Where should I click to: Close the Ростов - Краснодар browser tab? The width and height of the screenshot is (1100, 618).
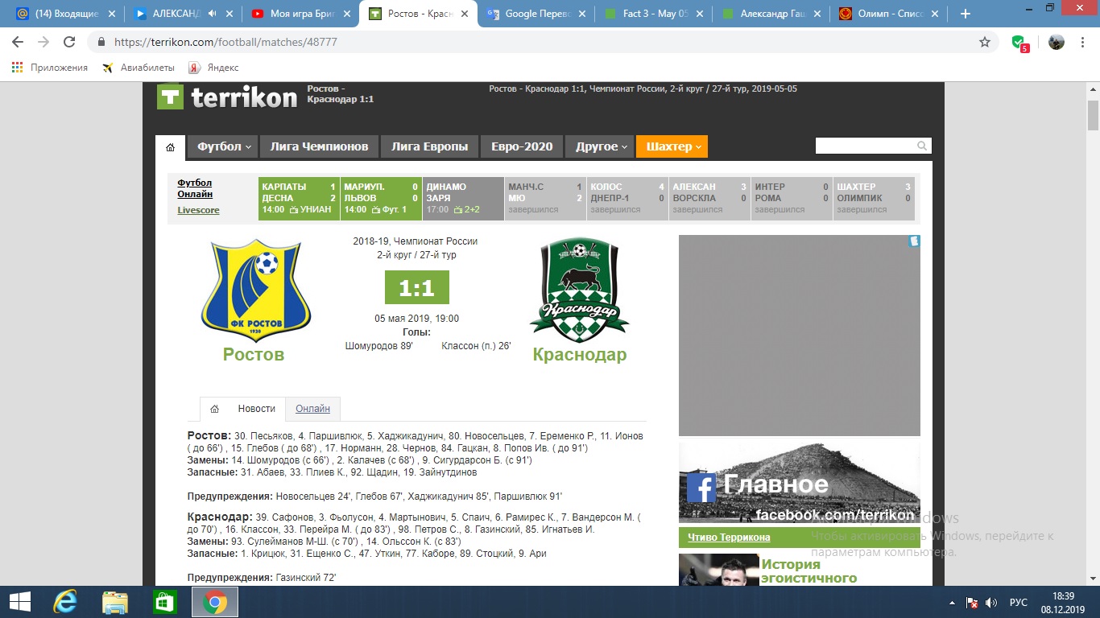(x=464, y=14)
